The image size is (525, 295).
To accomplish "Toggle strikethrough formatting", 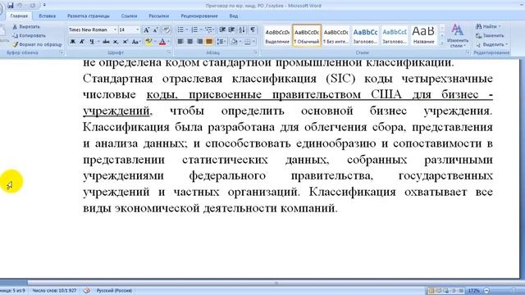I will pyautogui.click(x=106, y=42).
